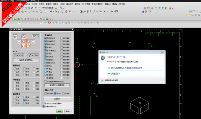
Task: Confirm dialog with green 确定 button
Action: (59, 111)
